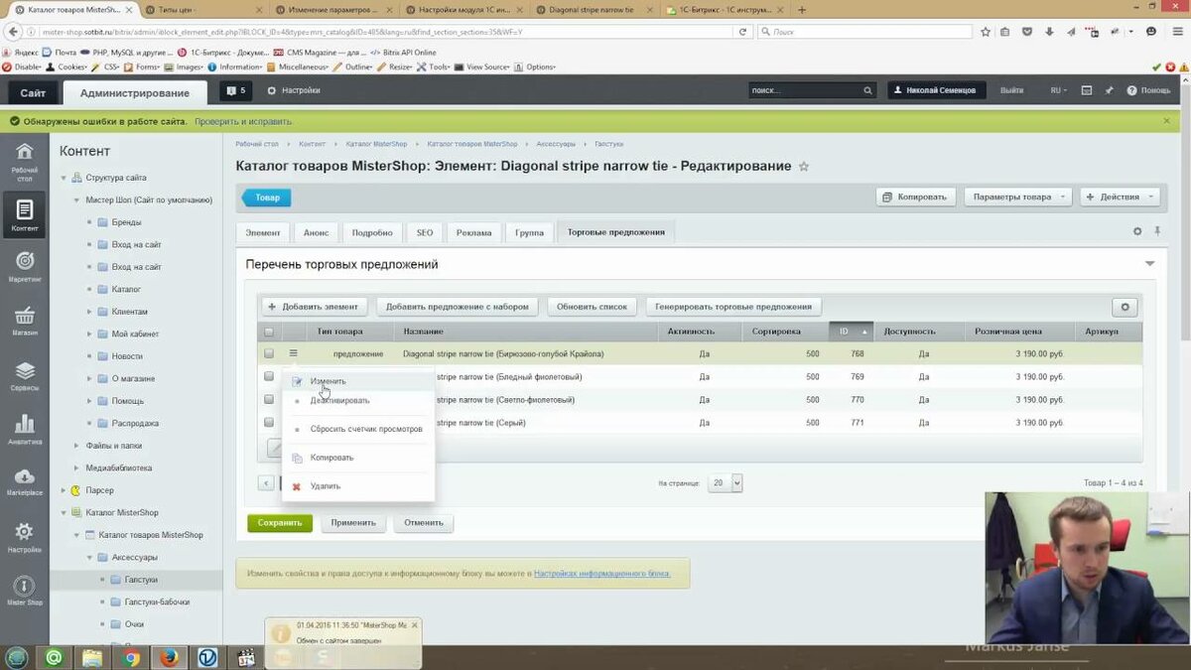Screen dimensions: 1191x670
Task: Click the Firefox icon in Windows taskbar
Action: point(170,657)
